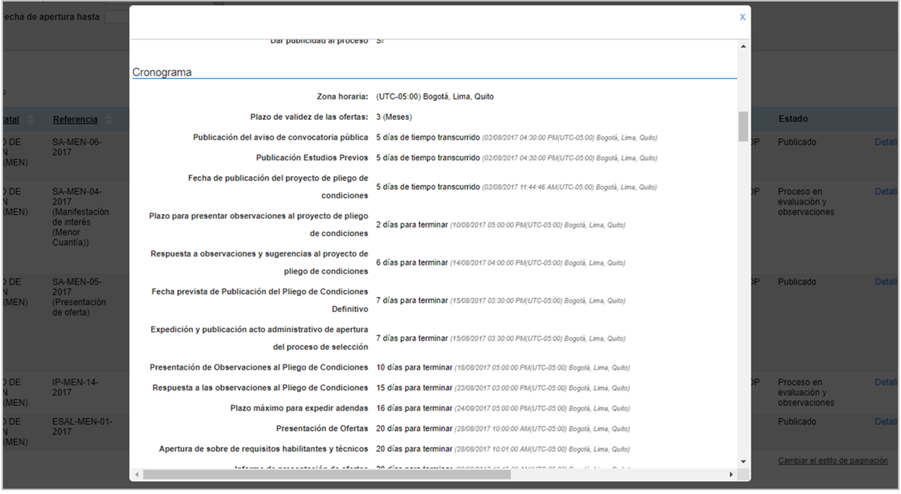Click 'Plazo máximo para expedir adendas' label
Image resolution: width=901 pixels, height=494 pixels.
coord(299,408)
